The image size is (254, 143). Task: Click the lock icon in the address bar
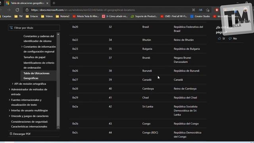coord(27,10)
